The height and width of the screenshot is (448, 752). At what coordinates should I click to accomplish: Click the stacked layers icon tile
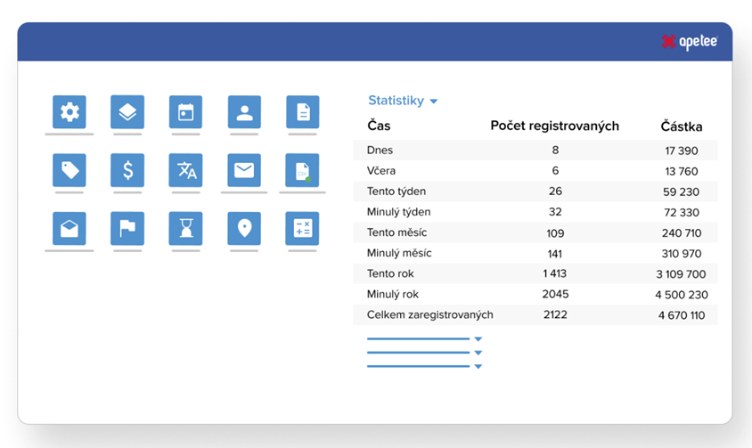coord(127,112)
